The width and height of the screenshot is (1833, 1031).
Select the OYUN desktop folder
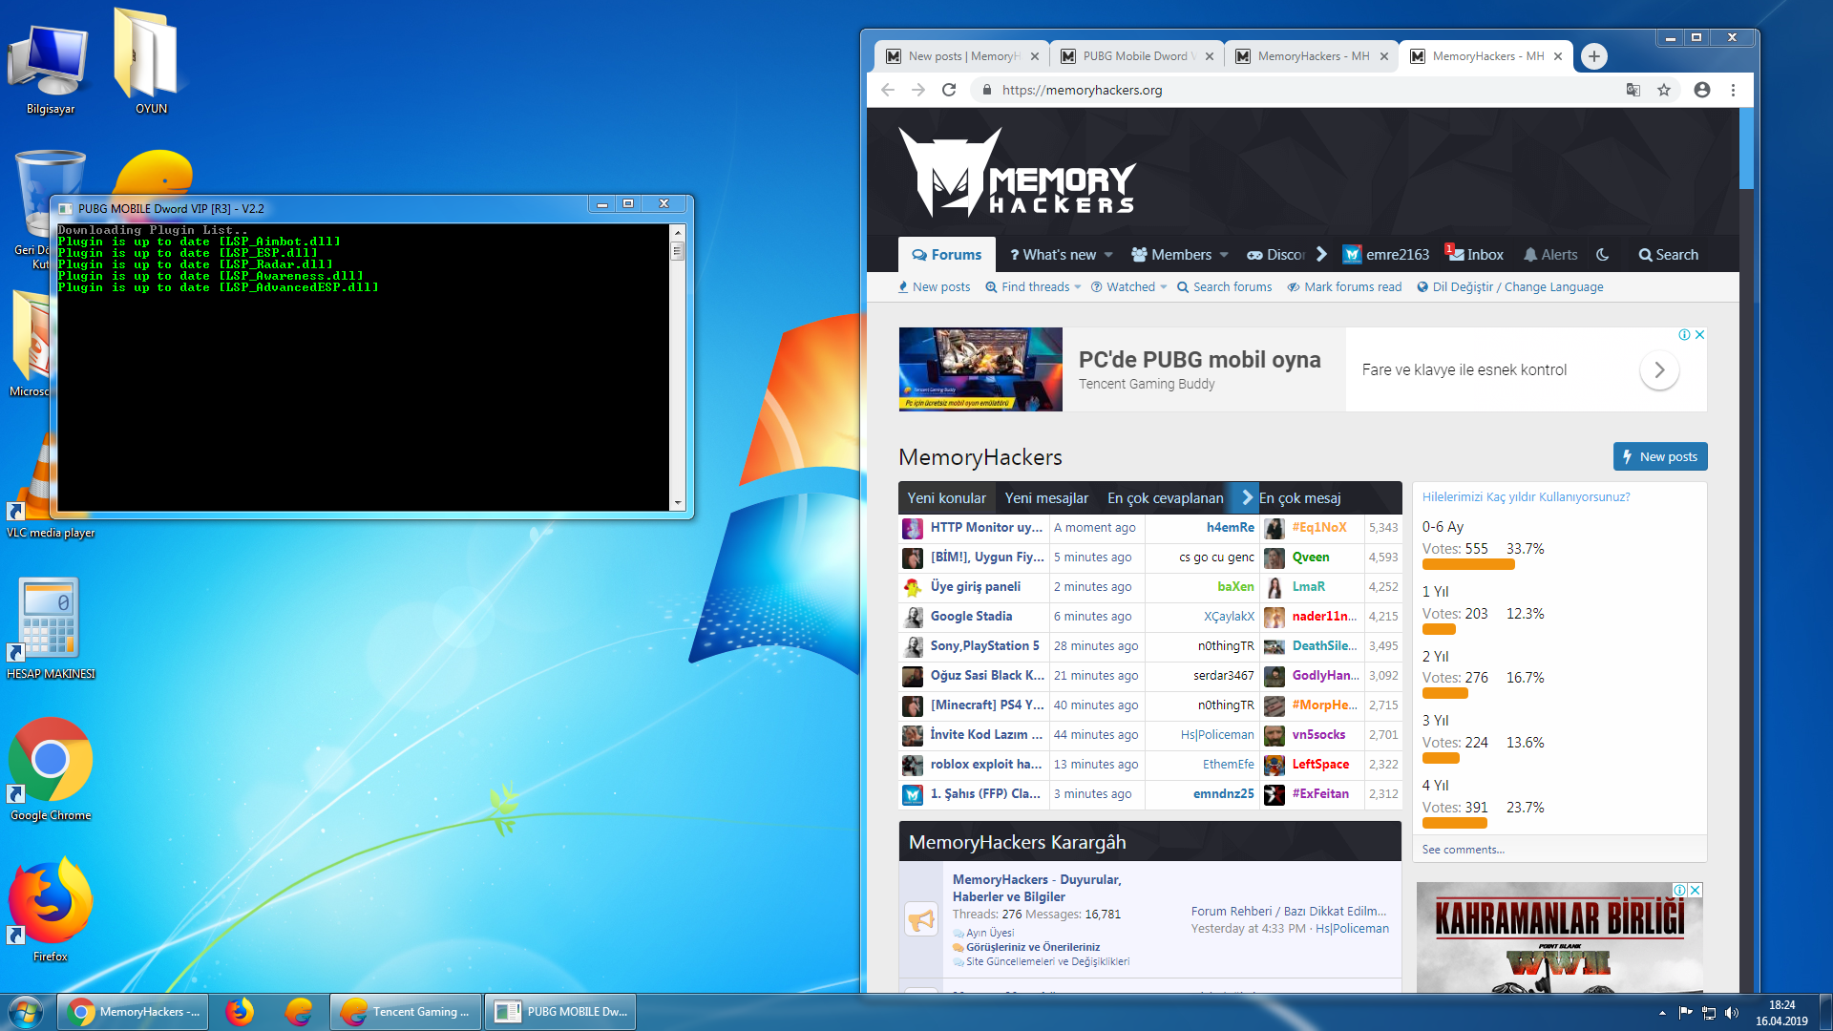coord(151,63)
